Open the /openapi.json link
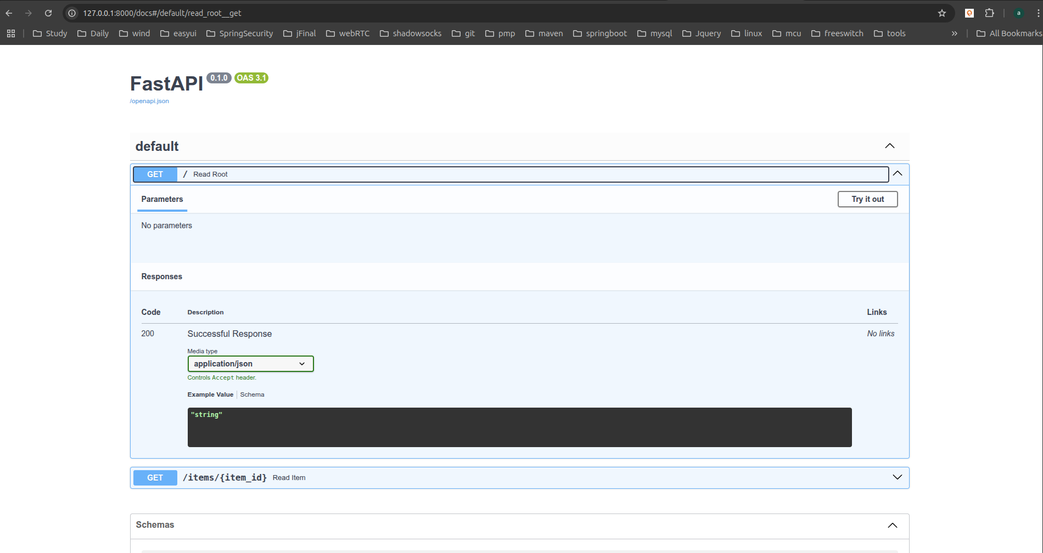 point(149,101)
